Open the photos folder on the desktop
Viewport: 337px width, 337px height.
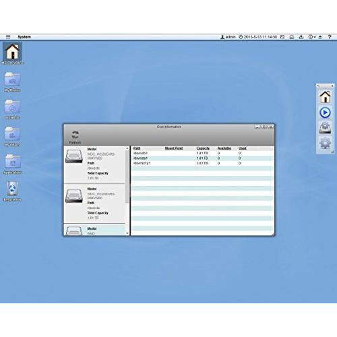coord(12,82)
